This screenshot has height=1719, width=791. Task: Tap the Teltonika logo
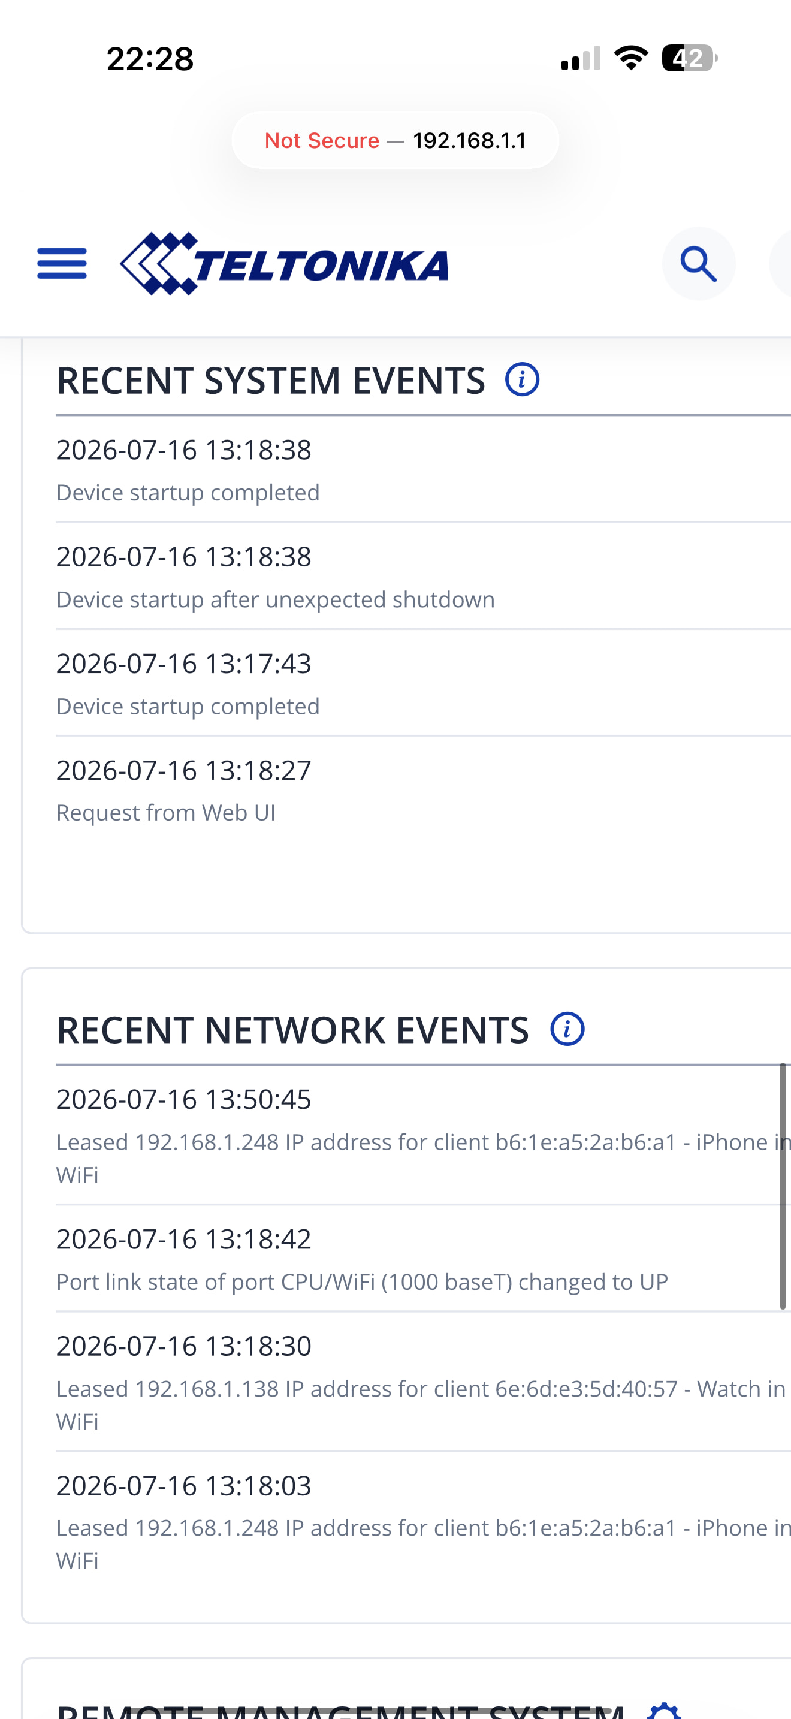pos(284,264)
